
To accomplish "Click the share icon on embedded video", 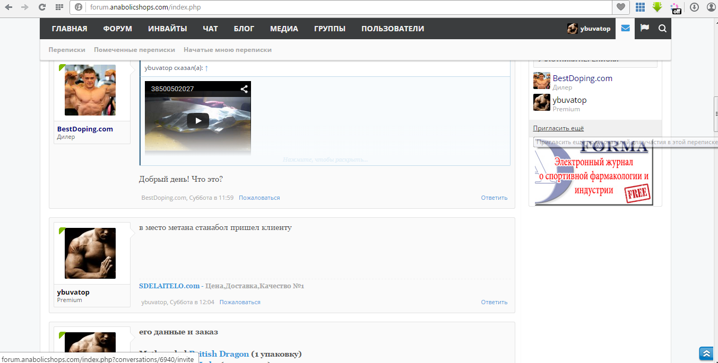I will click(244, 89).
